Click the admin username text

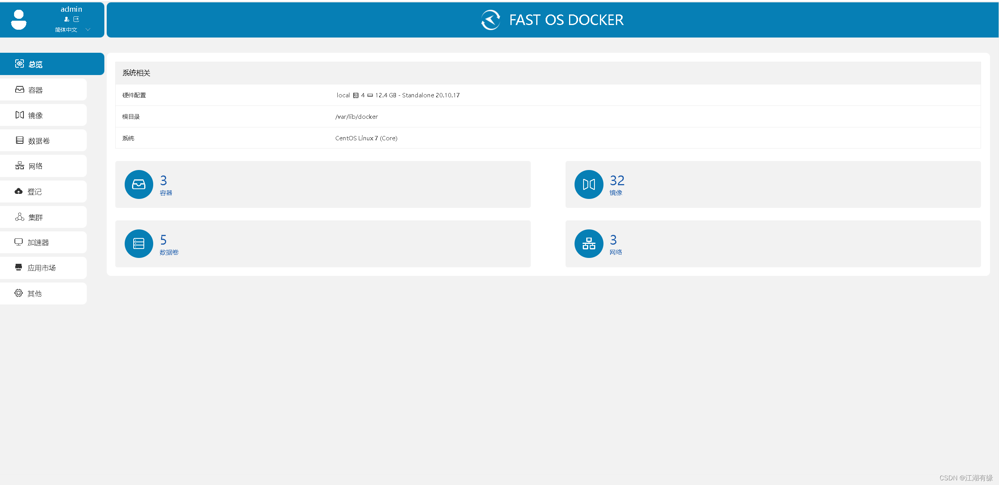click(x=71, y=9)
